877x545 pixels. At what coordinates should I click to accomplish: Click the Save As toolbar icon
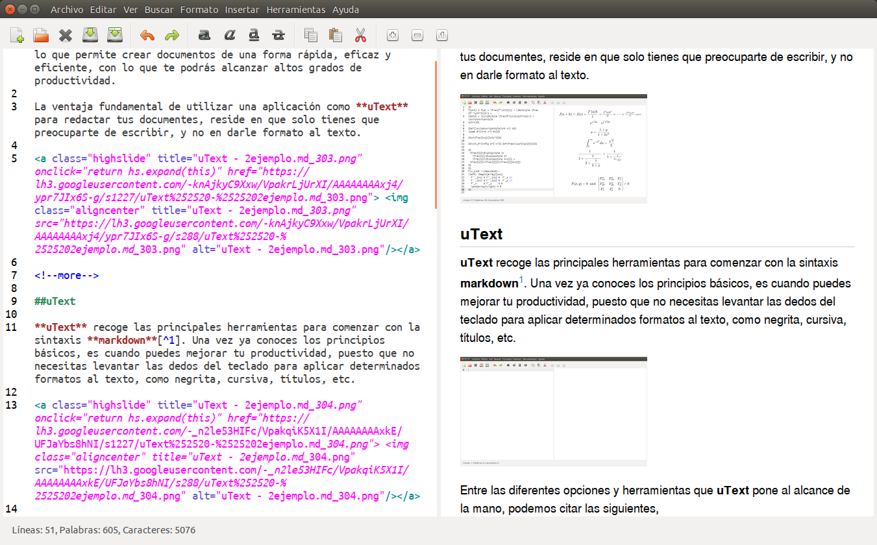(x=115, y=35)
